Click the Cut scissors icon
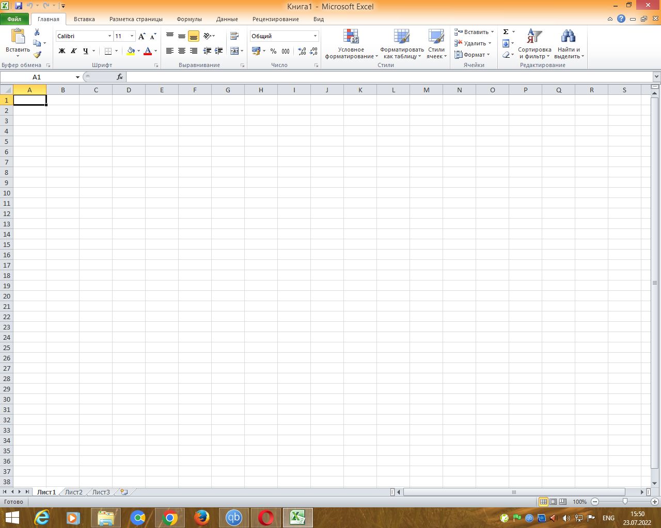Viewport: 661px width, 528px height. pyautogui.click(x=37, y=32)
